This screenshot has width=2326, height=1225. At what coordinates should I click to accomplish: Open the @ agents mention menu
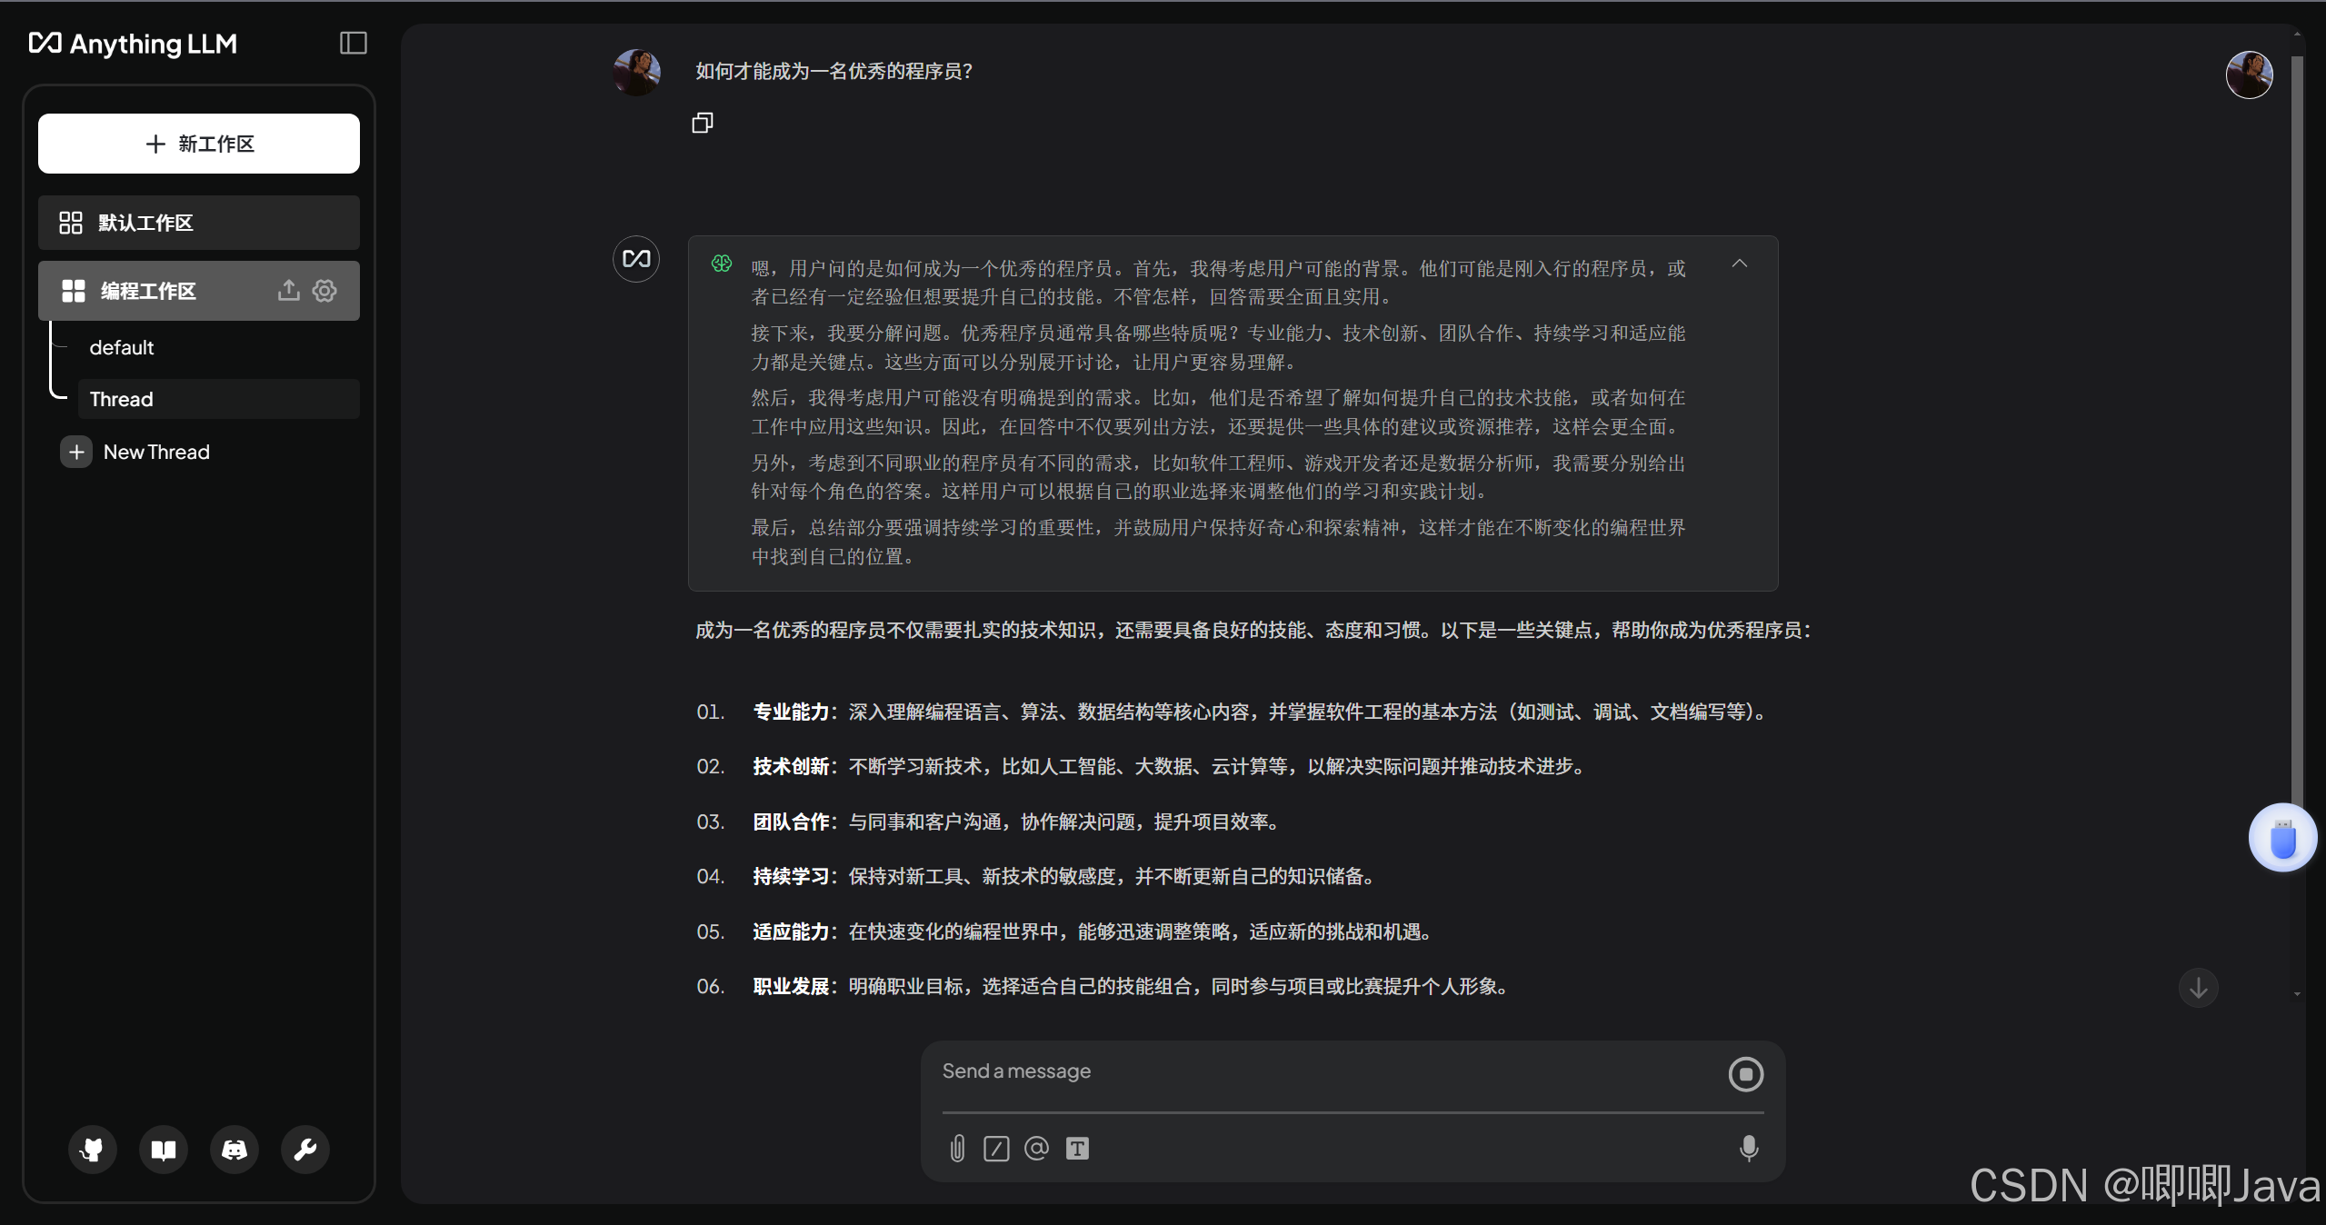(1036, 1149)
